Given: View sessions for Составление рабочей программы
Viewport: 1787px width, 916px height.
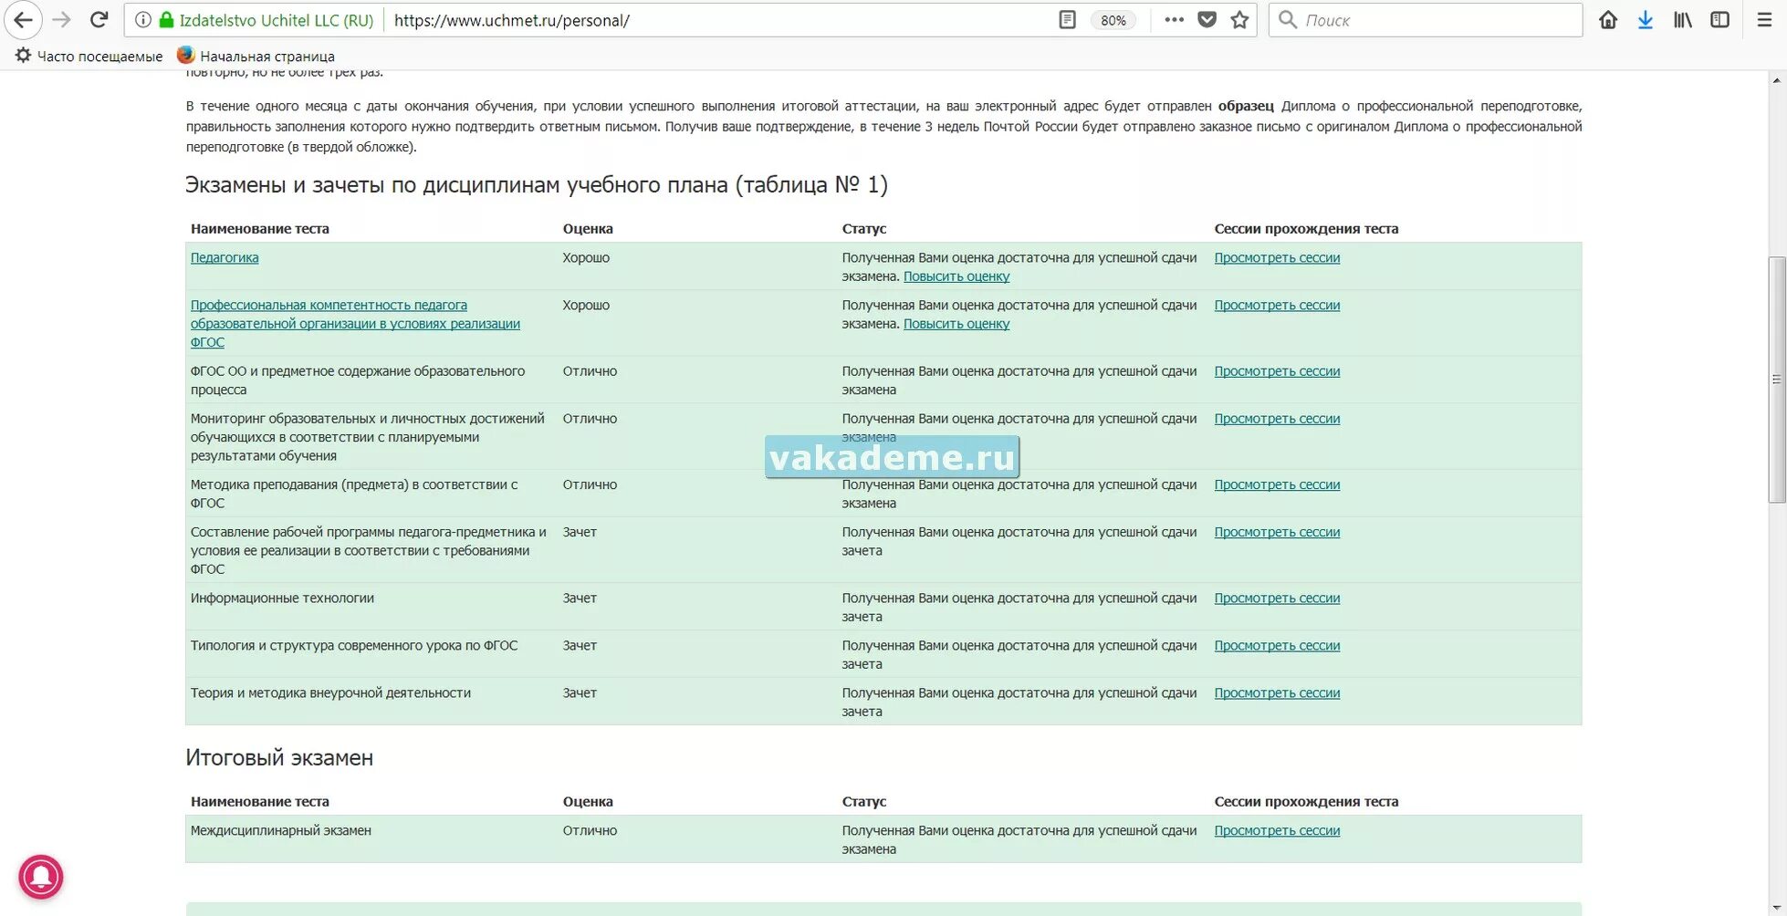Looking at the screenshot, I should [x=1277, y=532].
